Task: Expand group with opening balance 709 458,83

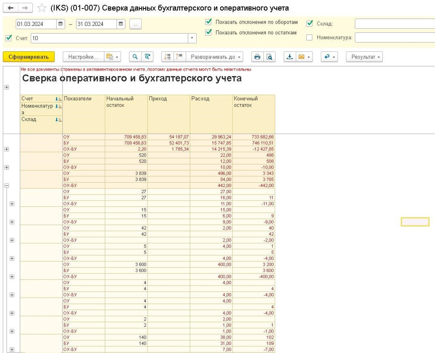Action: 7,149
